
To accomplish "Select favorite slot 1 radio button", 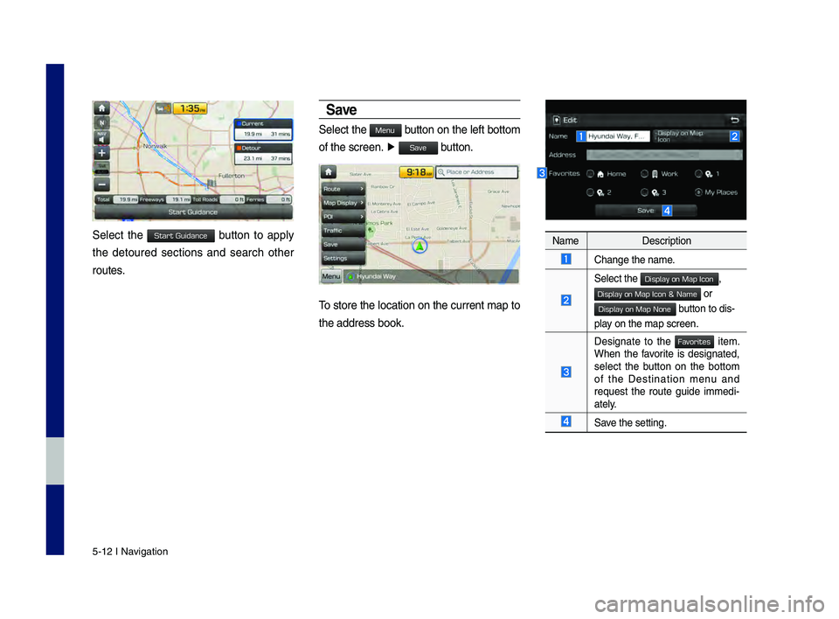I will click(699, 174).
